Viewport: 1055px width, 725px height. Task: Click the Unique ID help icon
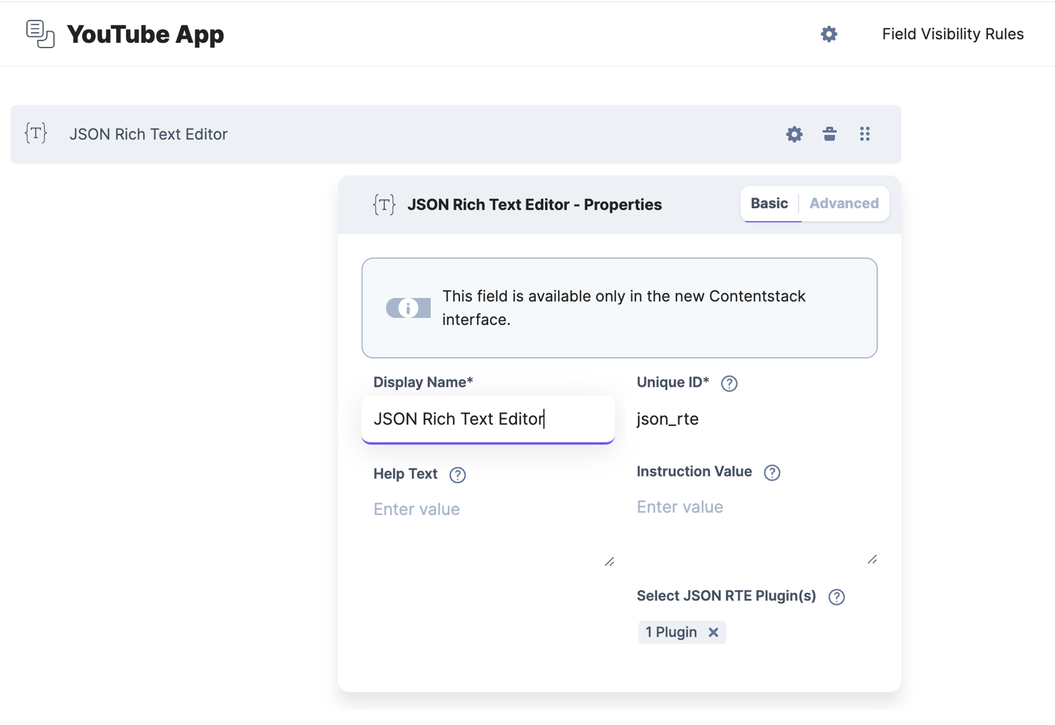[x=729, y=383]
